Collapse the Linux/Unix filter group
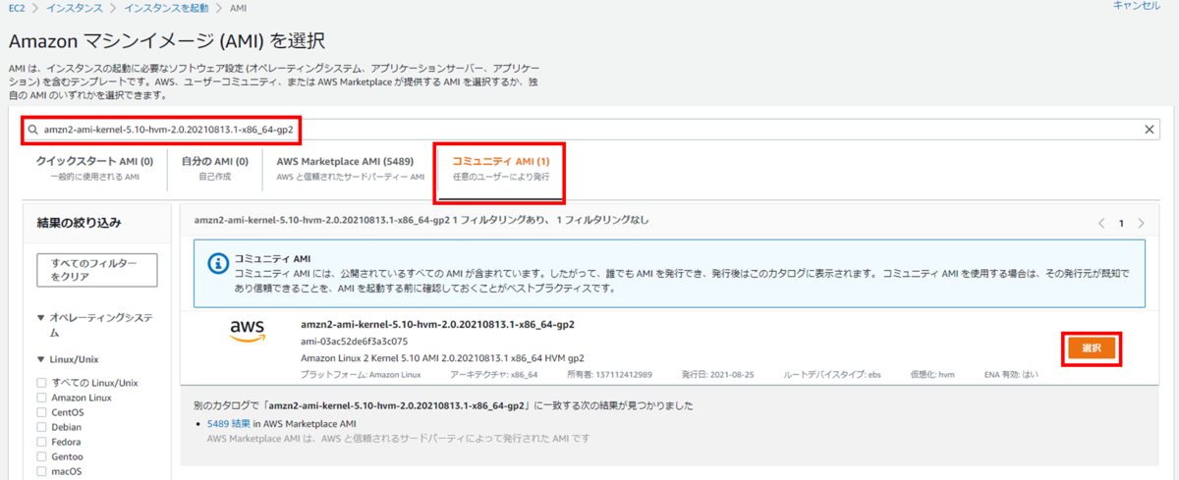This screenshot has height=480, width=1179. 40,359
